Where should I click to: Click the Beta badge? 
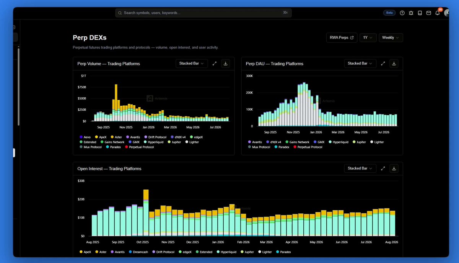pos(389,13)
